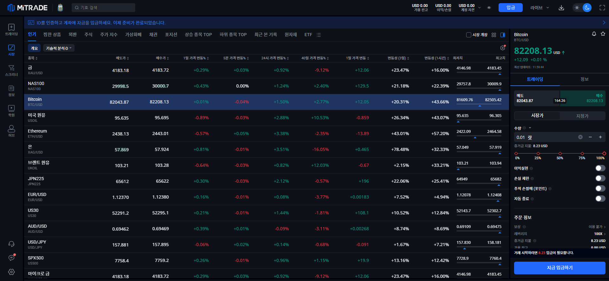Open the 학원 video sidebar icon
Image resolution: width=609 pixels, height=281 pixels.
point(11,111)
